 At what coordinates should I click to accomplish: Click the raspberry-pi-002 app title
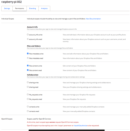point(12,2)
